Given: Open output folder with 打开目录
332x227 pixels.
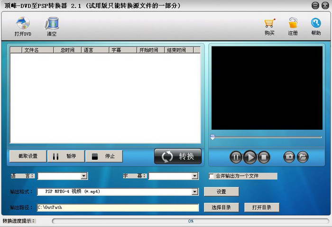Looking at the screenshot, I should pos(262,207).
